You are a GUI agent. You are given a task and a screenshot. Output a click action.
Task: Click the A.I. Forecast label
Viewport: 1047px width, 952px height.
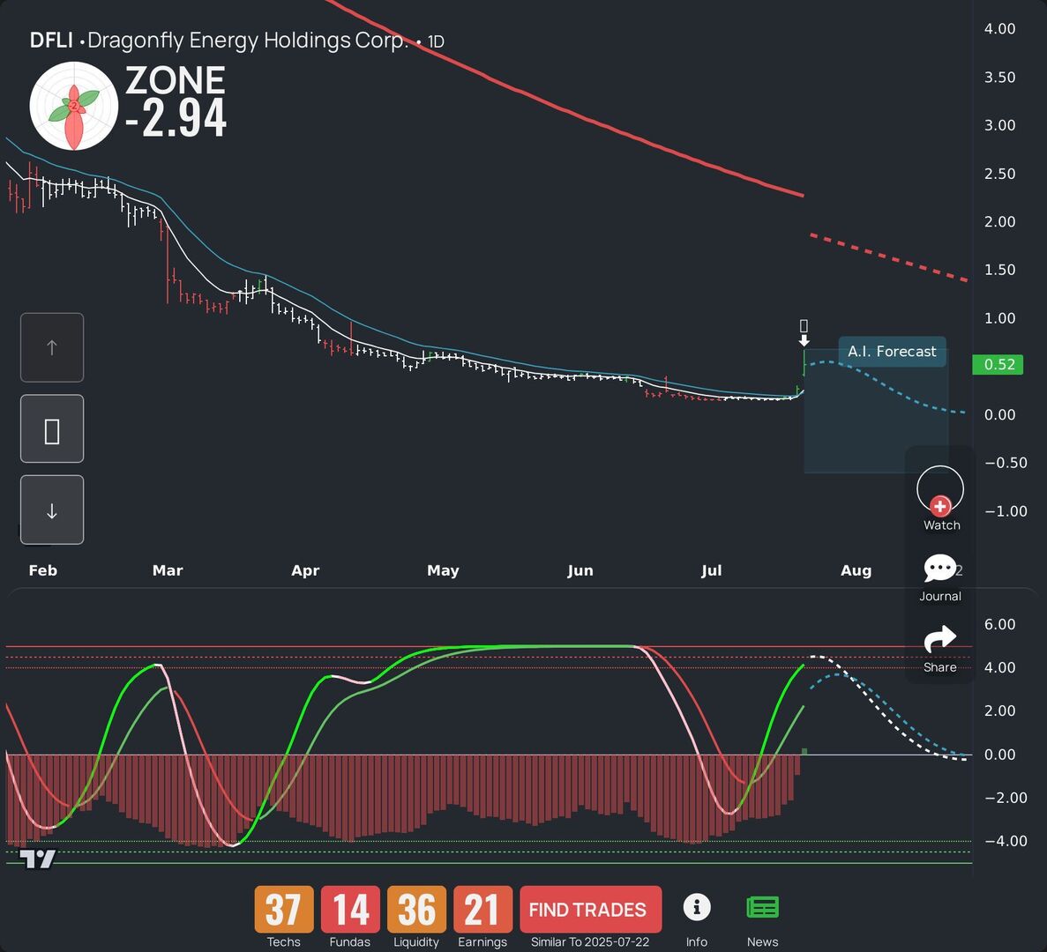[892, 352]
